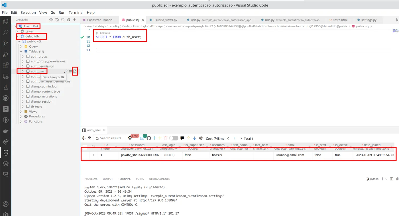Viewport: 399px width, 216px height.
Task: Click the email column header
Action: [291, 145]
